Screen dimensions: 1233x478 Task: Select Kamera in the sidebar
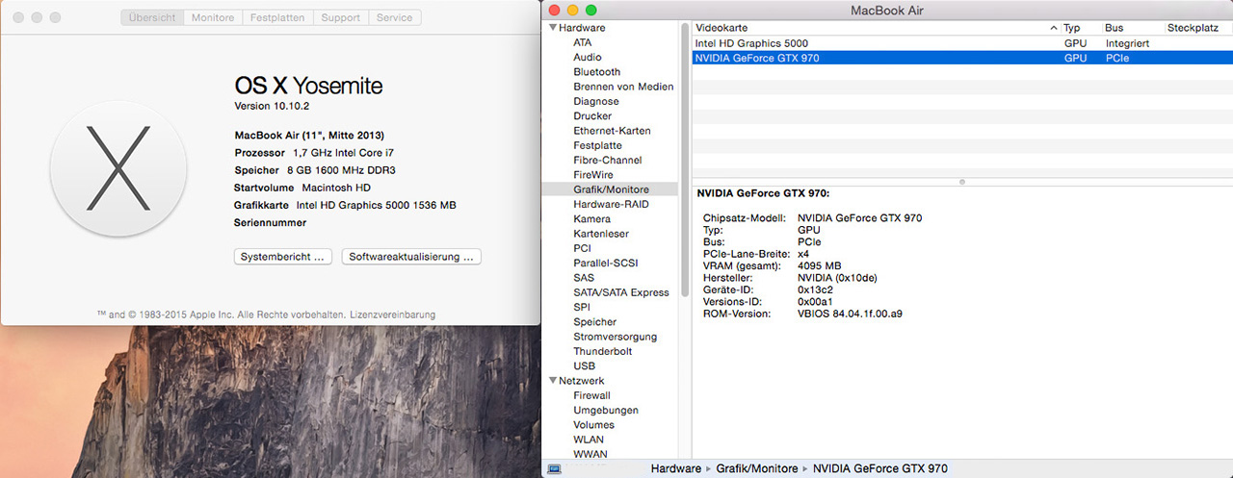click(x=591, y=219)
